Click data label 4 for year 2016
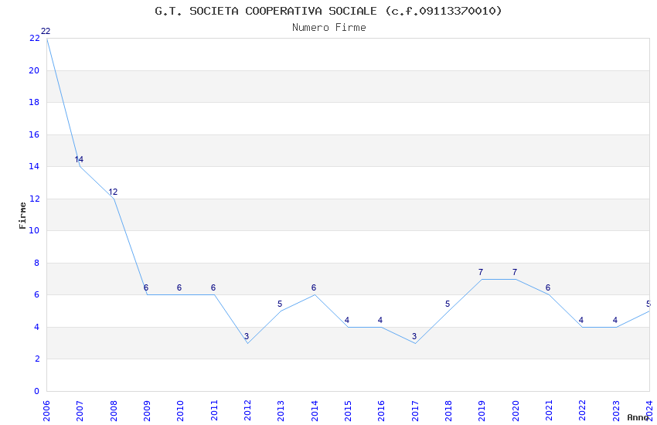 (x=380, y=320)
